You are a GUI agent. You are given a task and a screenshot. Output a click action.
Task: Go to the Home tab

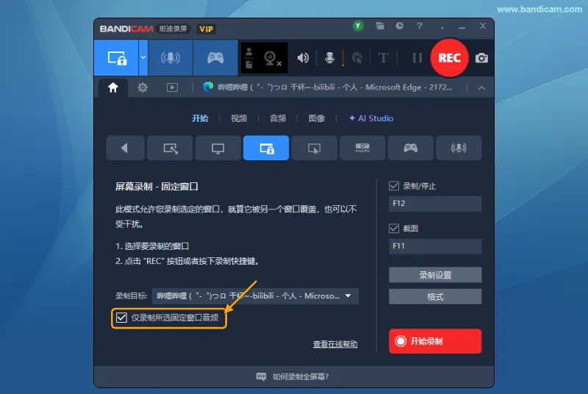[113, 87]
